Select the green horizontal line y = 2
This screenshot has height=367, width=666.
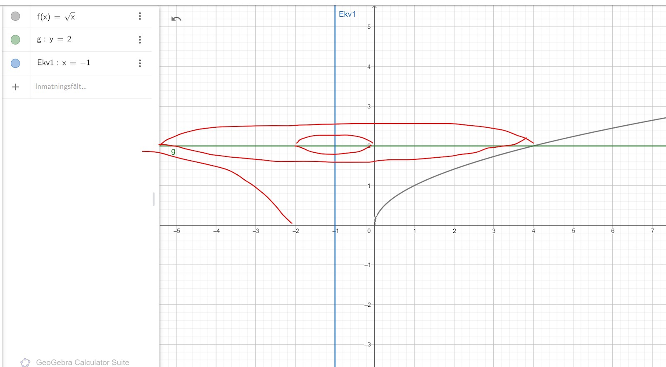604,146
